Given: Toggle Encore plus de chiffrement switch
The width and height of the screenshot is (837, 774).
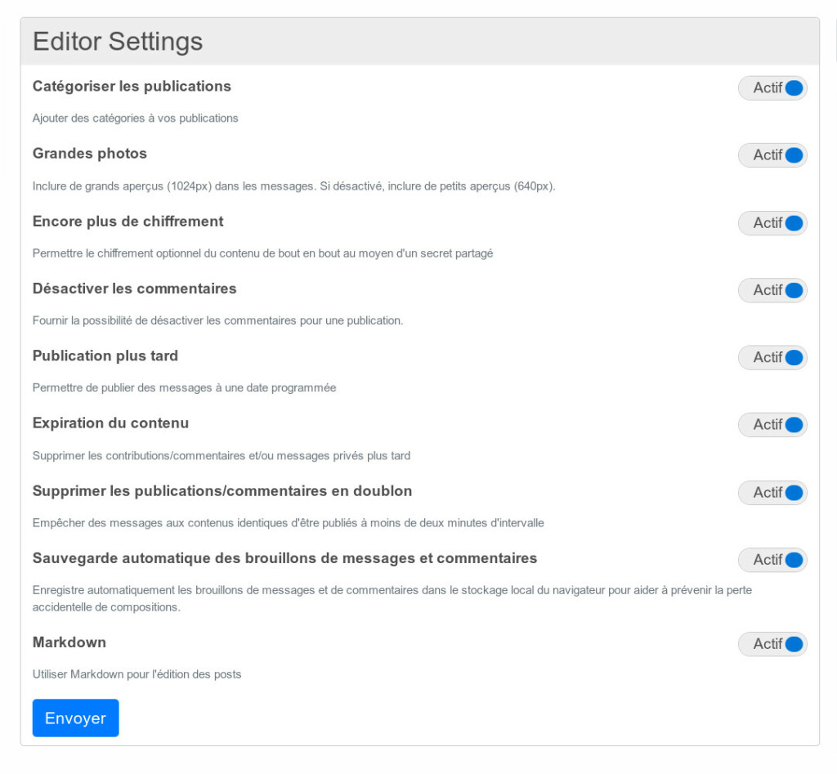Looking at the screenshot, I should click(772, 223).
